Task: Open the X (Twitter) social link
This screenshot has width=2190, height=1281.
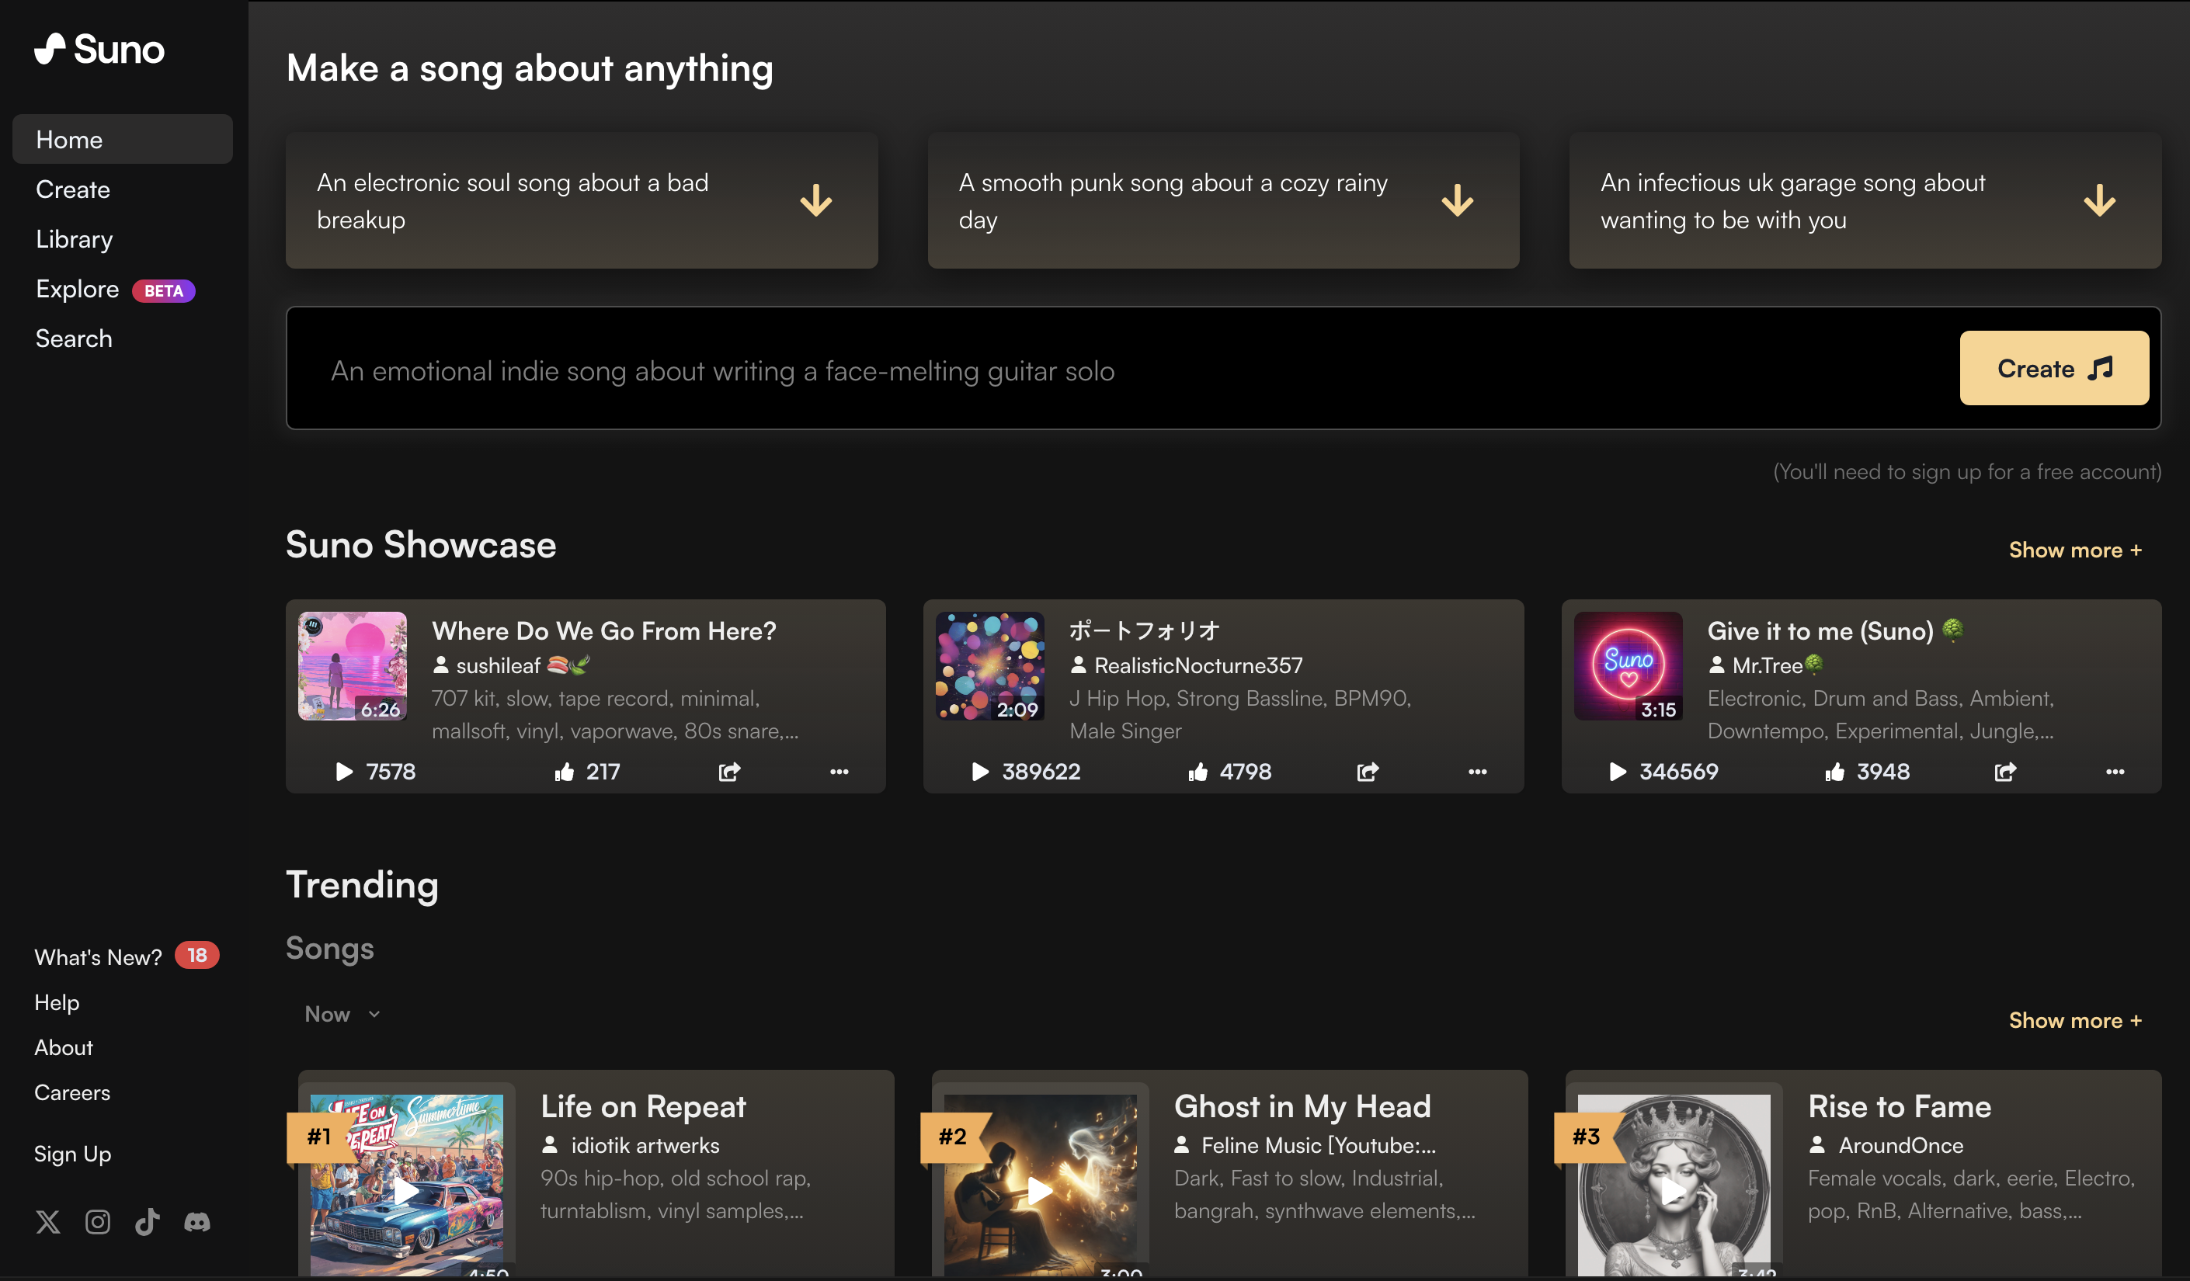Action: (x=48, y=1222)
